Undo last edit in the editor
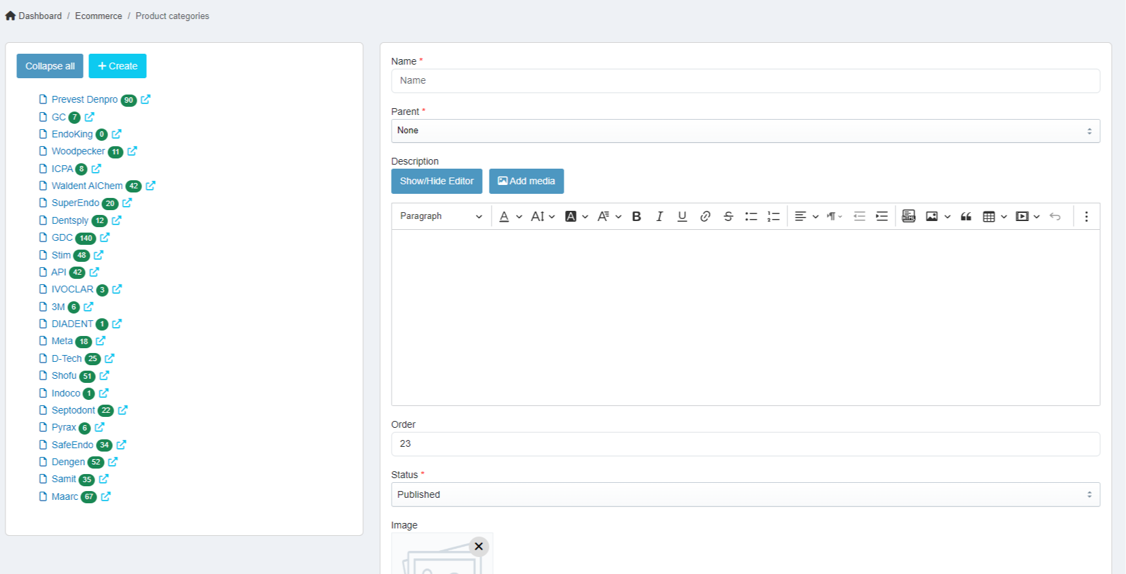The height and width of the screenshot is (574, 1126). [1055, 216]
